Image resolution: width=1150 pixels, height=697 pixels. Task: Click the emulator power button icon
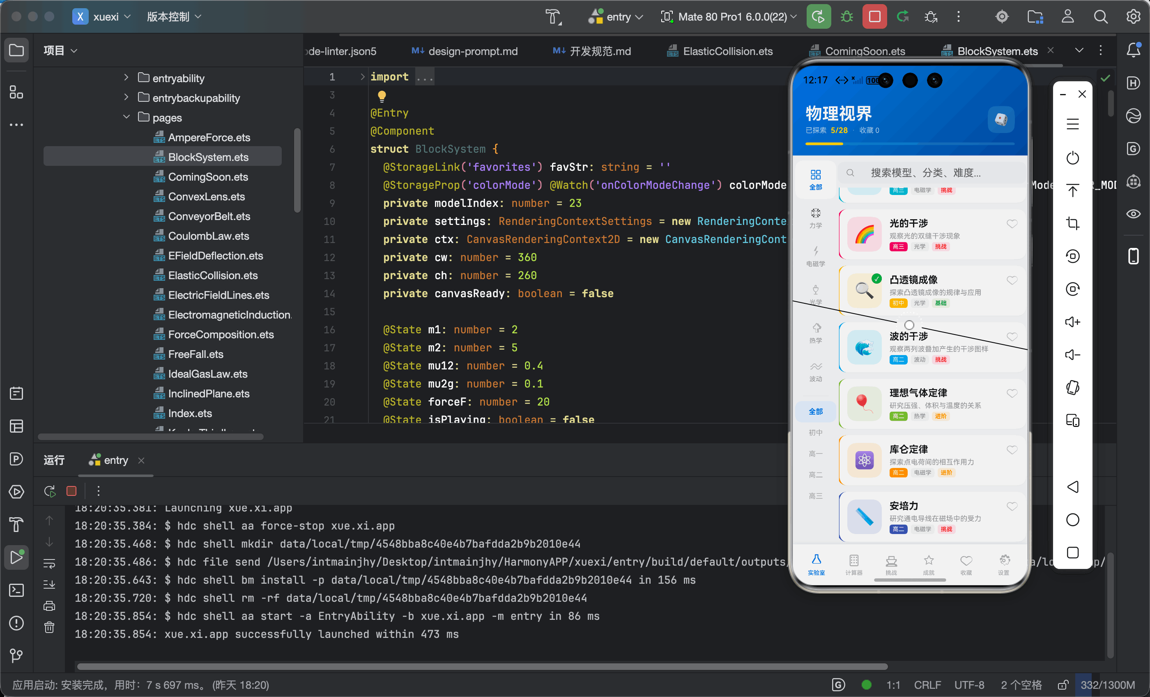coord(1072,158)
